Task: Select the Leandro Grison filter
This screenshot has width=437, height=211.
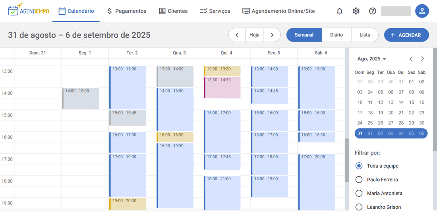Action: [x=359, y=207]
